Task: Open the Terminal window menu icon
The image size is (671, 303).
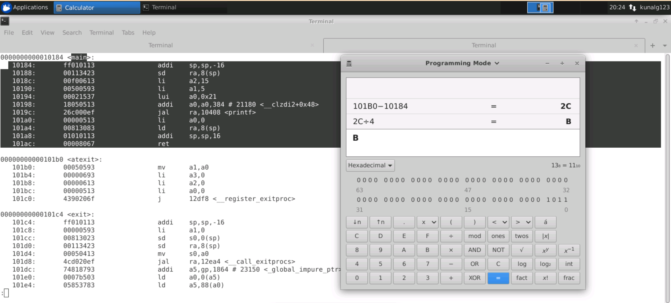Action: pos(5,21)
